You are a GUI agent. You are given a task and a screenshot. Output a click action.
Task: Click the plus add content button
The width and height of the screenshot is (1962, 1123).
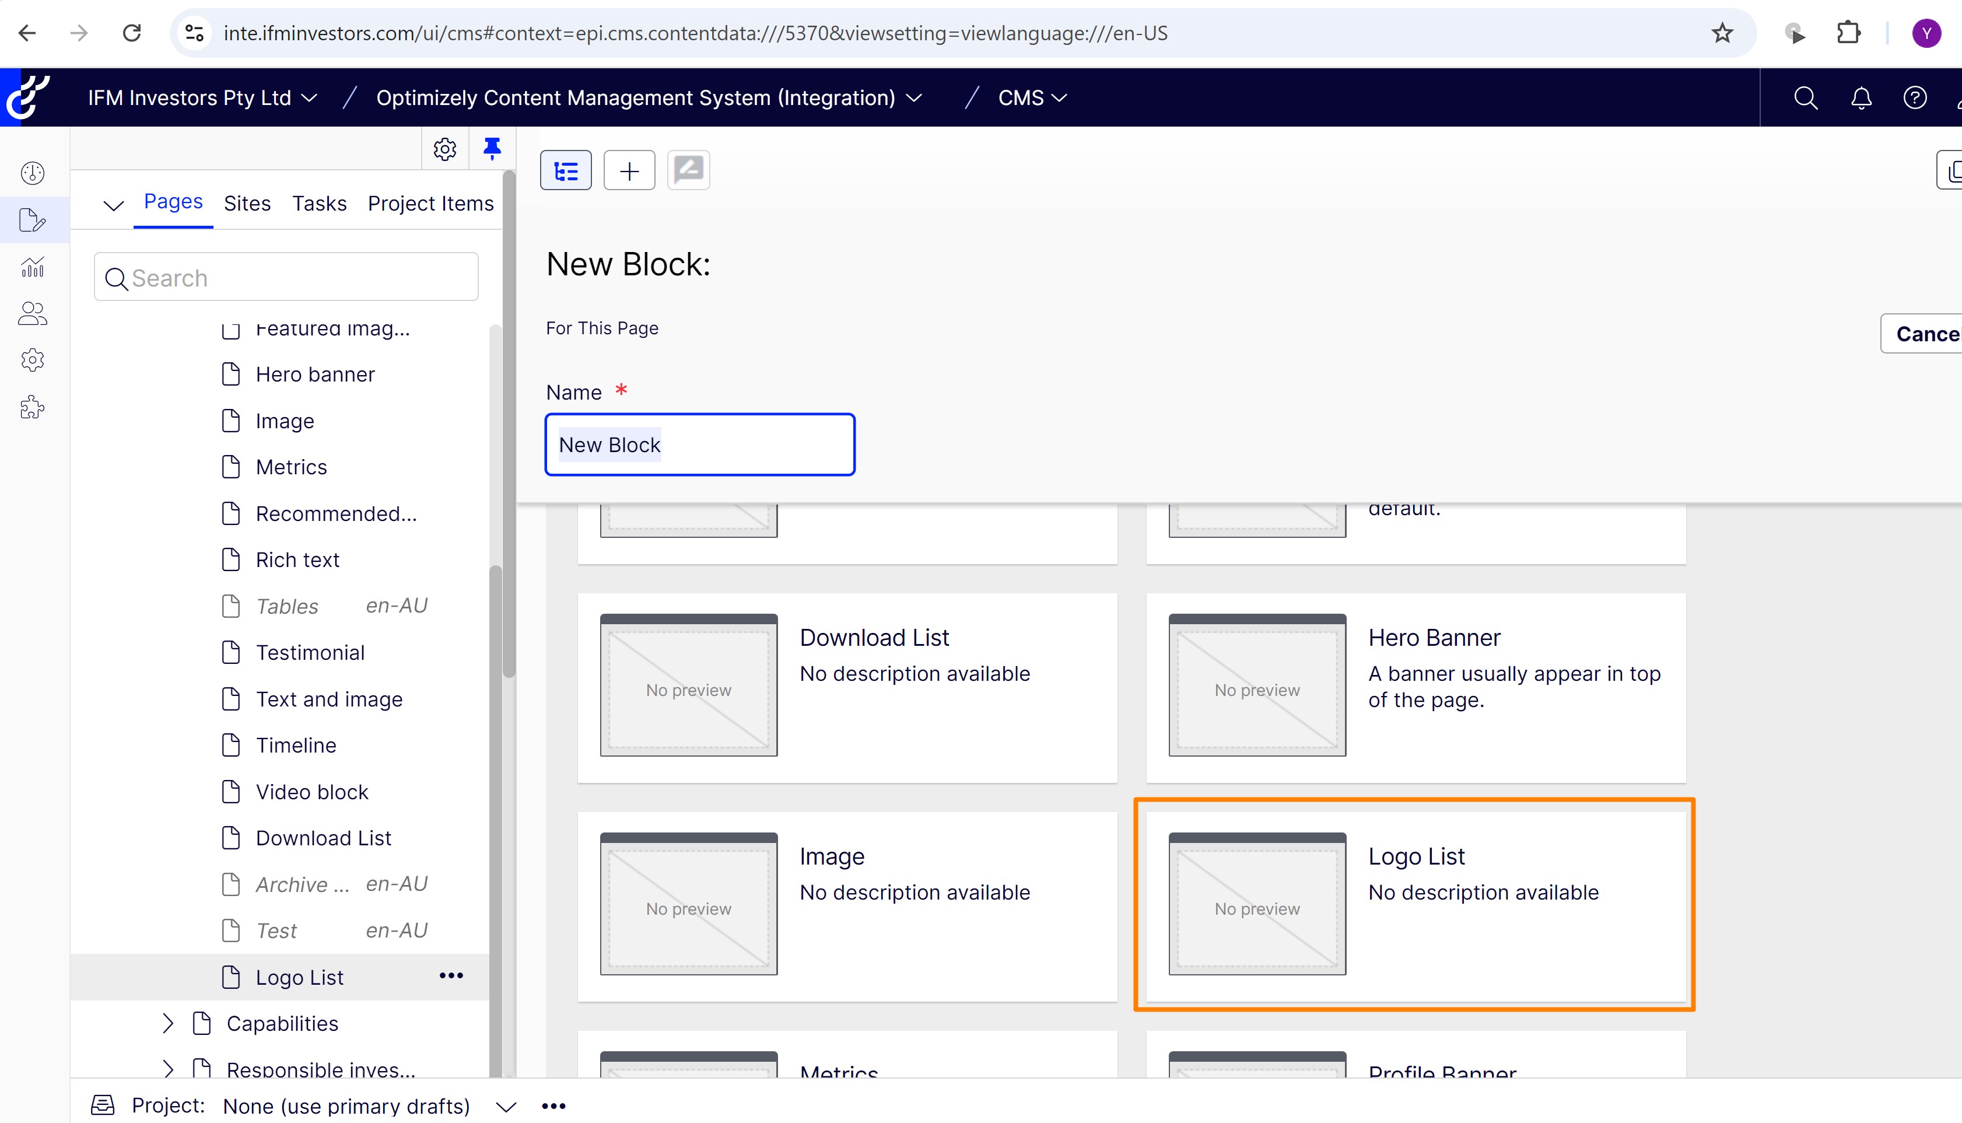(x=629, y=170)
